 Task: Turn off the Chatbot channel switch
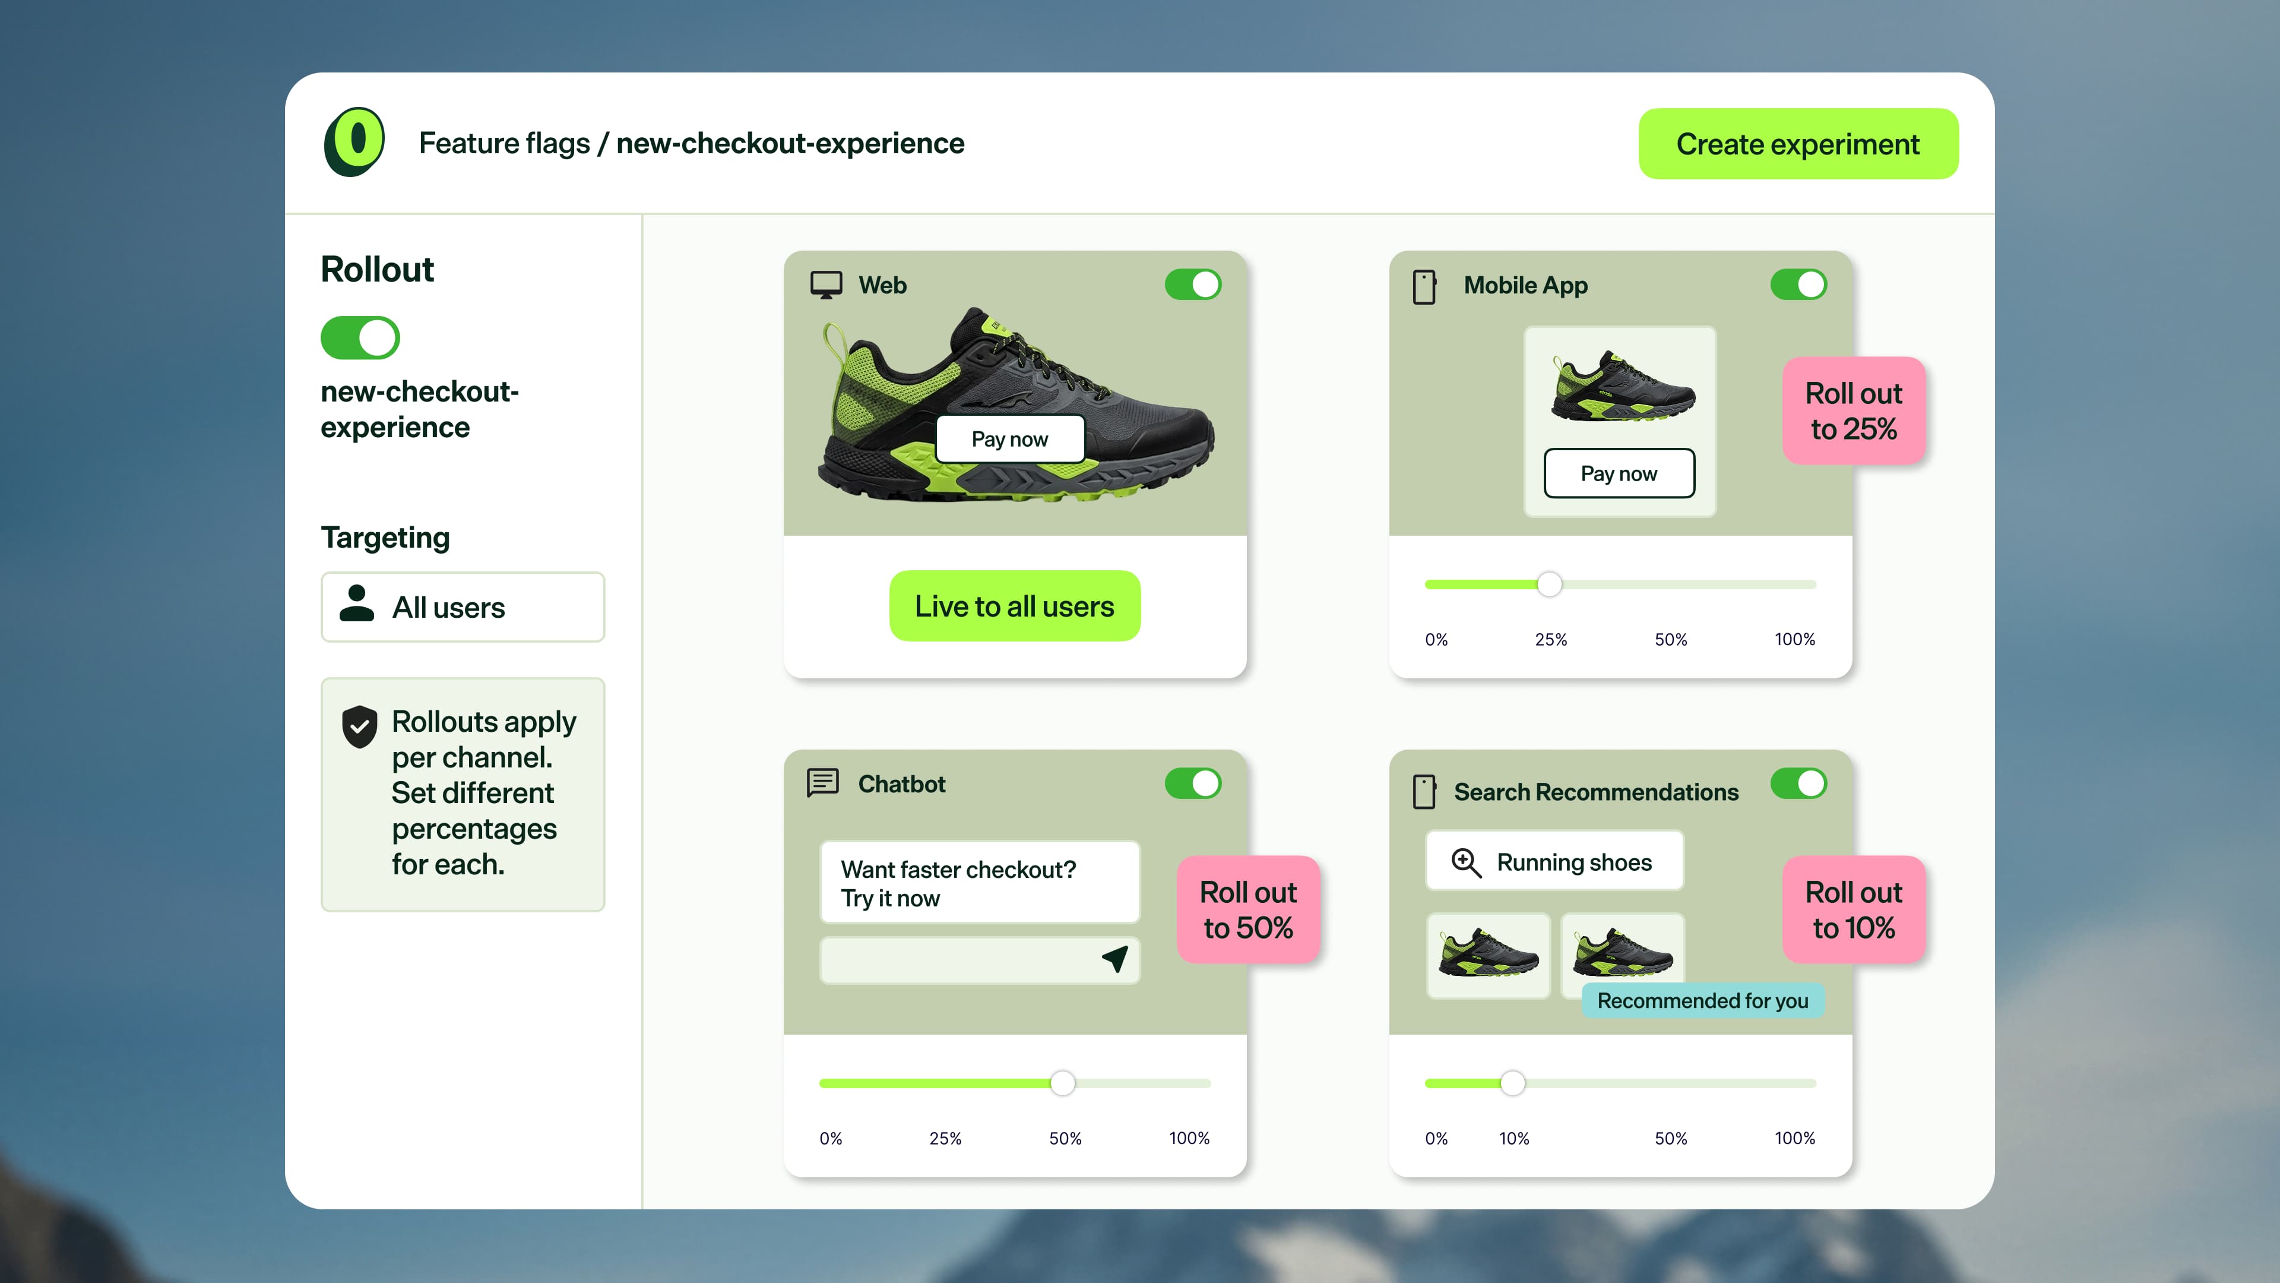[1192, 783]
